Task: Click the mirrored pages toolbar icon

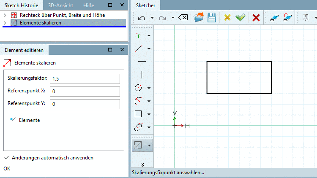Action: 306,17
